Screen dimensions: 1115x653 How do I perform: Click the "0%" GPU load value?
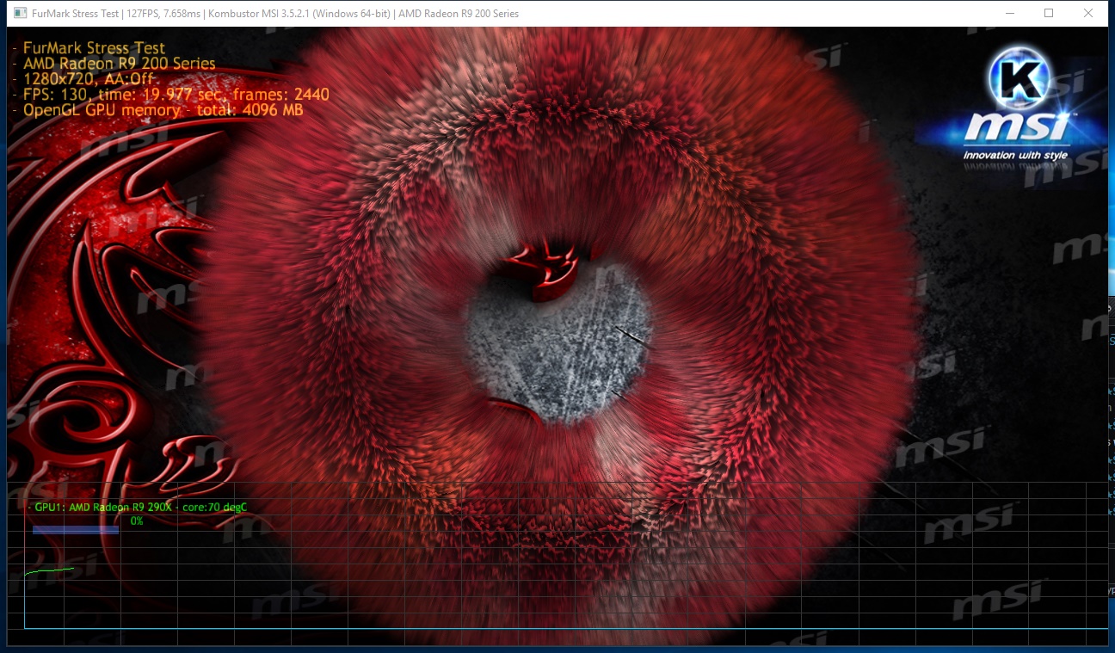(x=137, y=521)
